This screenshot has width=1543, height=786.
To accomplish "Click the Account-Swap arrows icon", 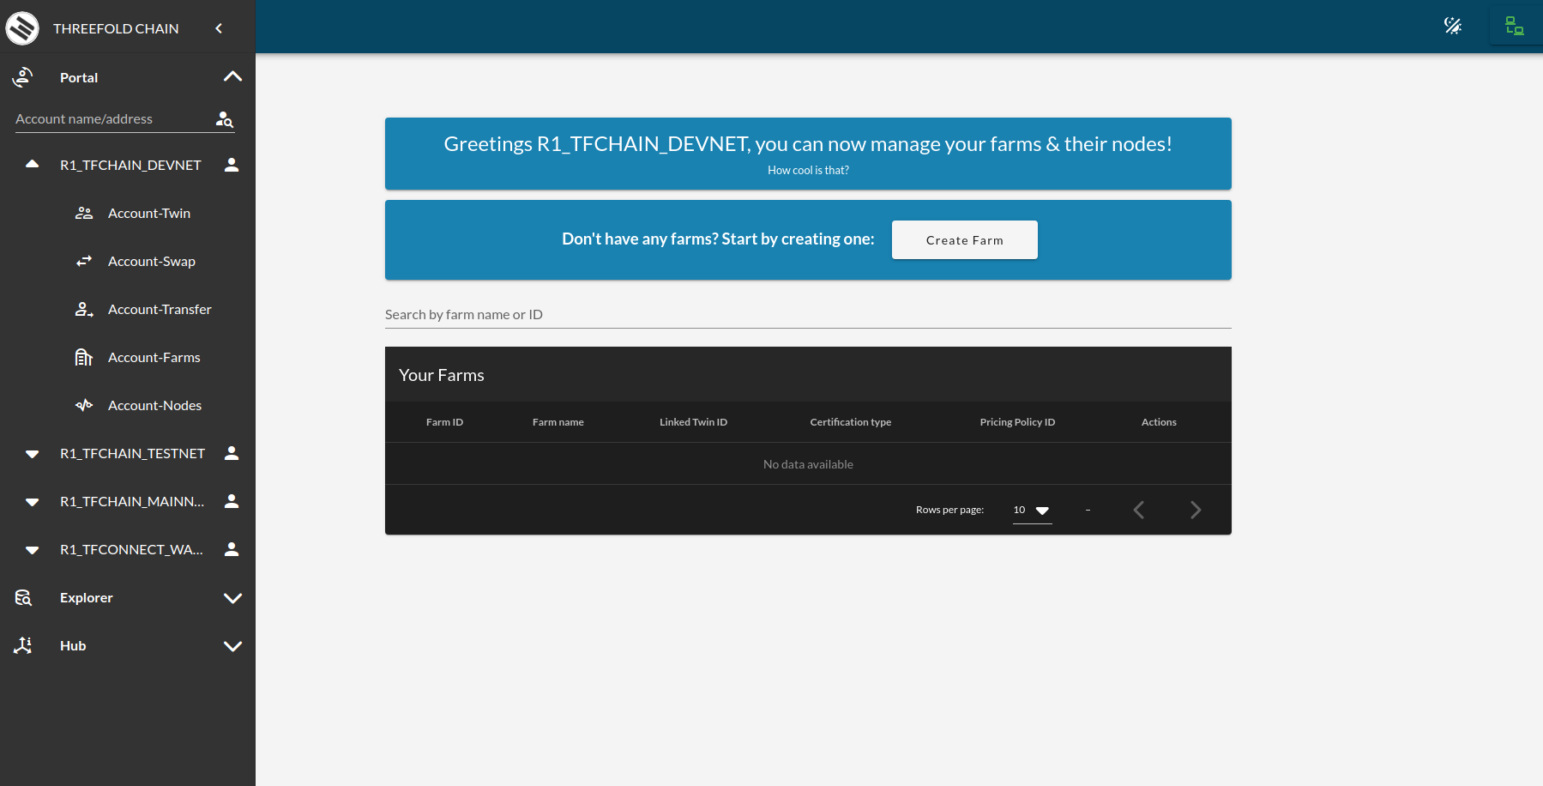I will [84, 261].
